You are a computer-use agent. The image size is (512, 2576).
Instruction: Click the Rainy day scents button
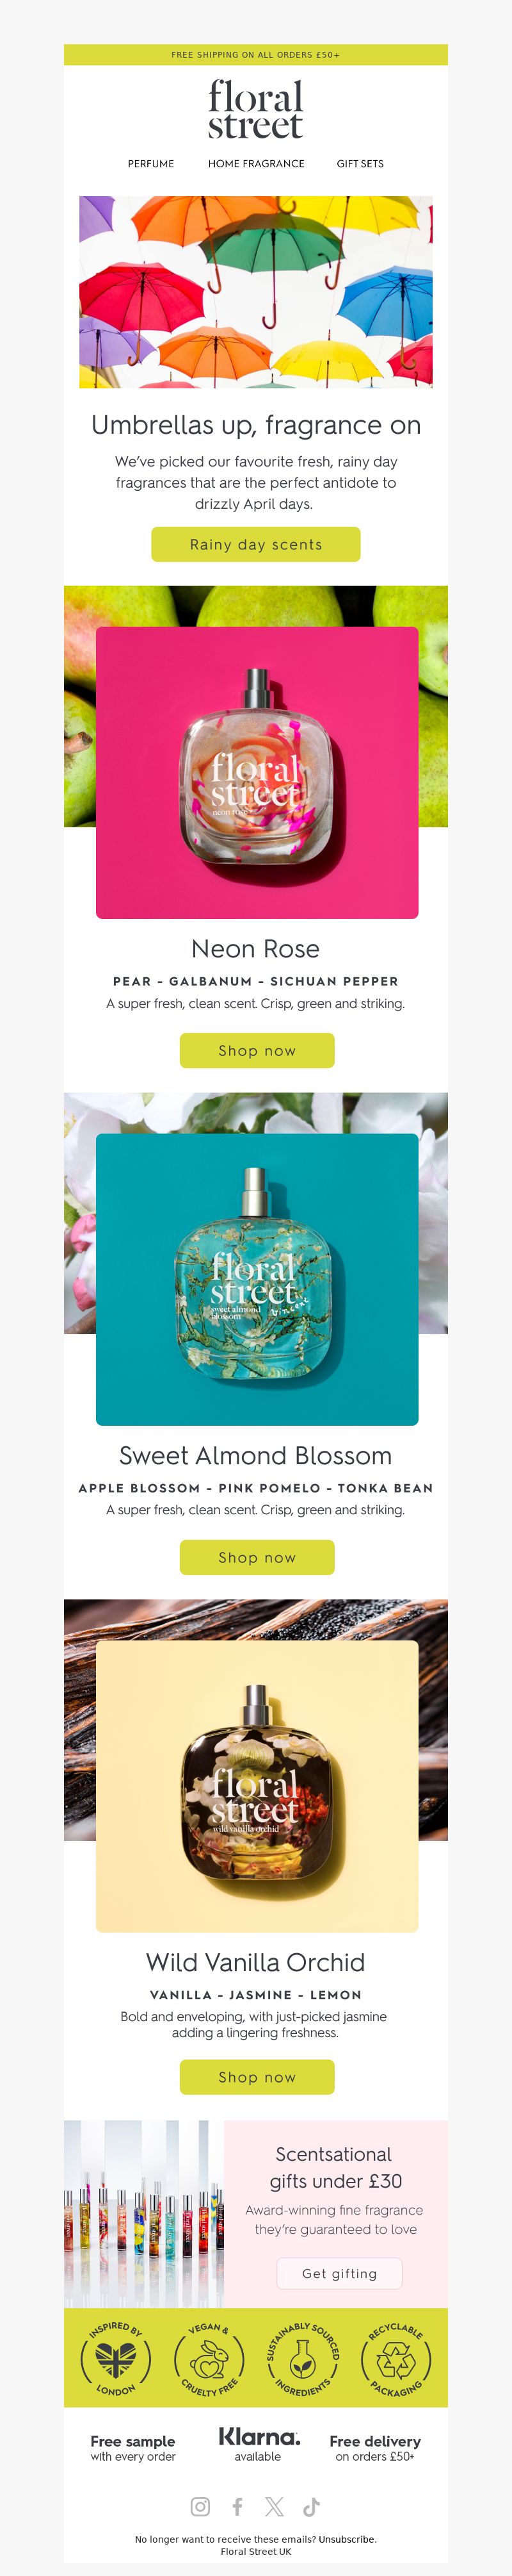[x=255, y=544]
